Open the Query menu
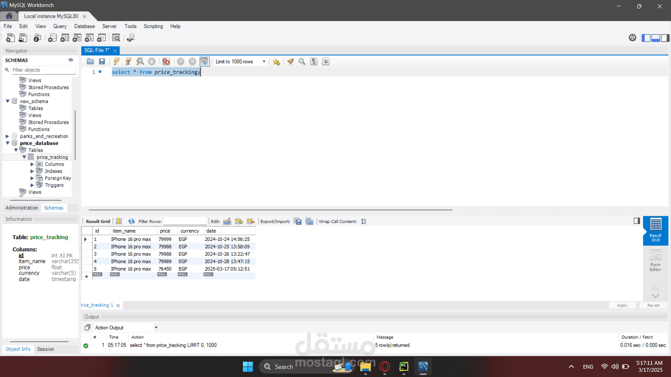Screen dimensions: 671x377 tap(60, 26)
